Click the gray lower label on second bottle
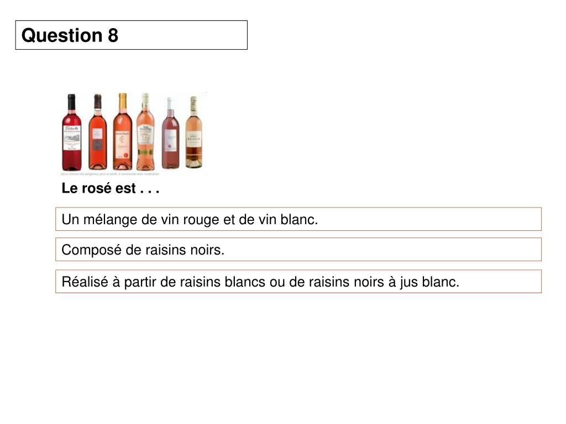This screenshot has height=424, width=566. tap(97, 146)
